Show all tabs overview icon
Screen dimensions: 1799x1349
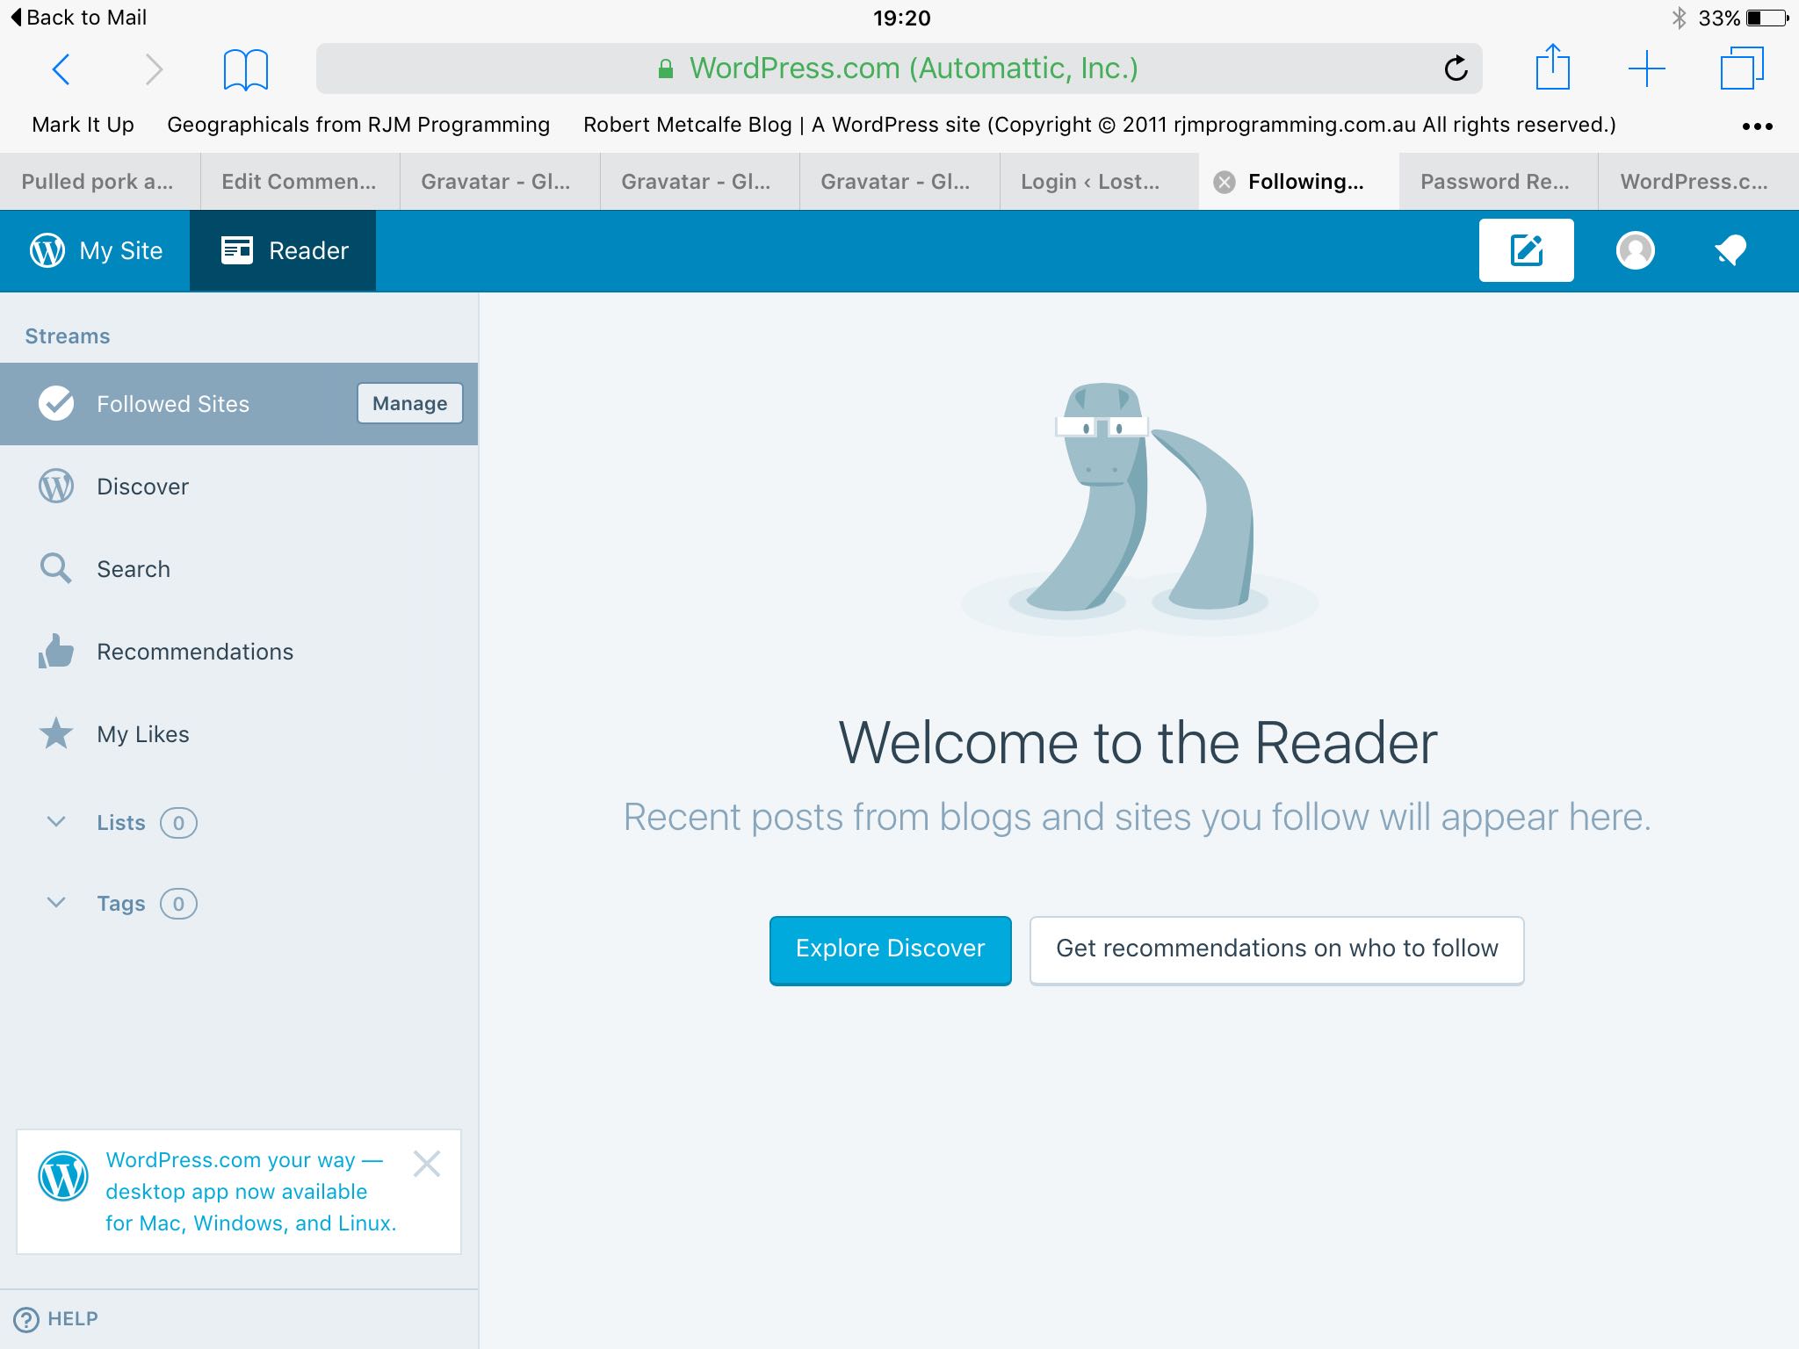click(x=1741, y=68)
